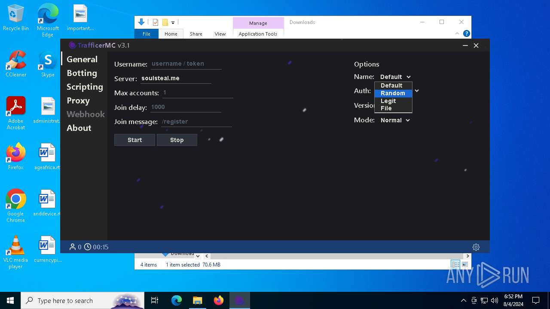
Task: Open the Webhook section
Action: pos(86,114)
